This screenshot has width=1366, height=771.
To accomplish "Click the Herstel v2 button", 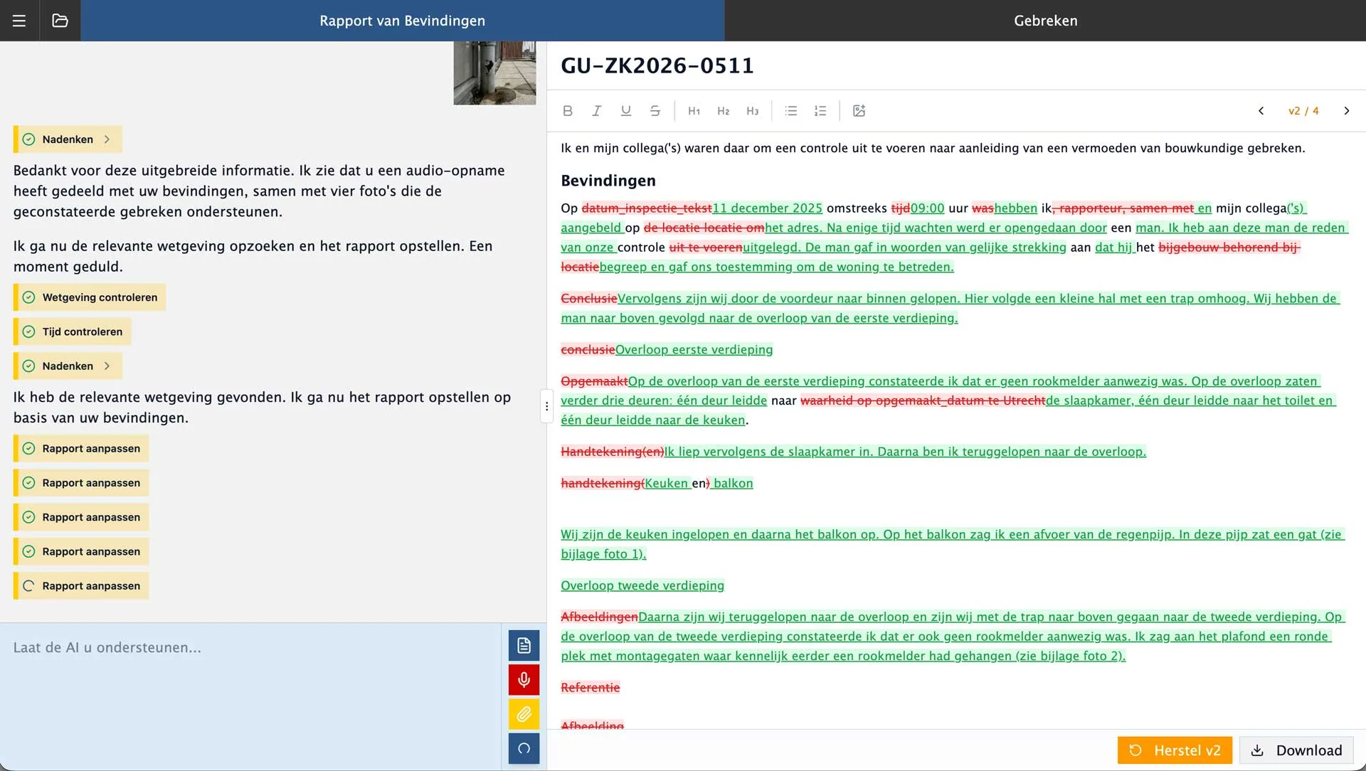I will pos(1175,750).
